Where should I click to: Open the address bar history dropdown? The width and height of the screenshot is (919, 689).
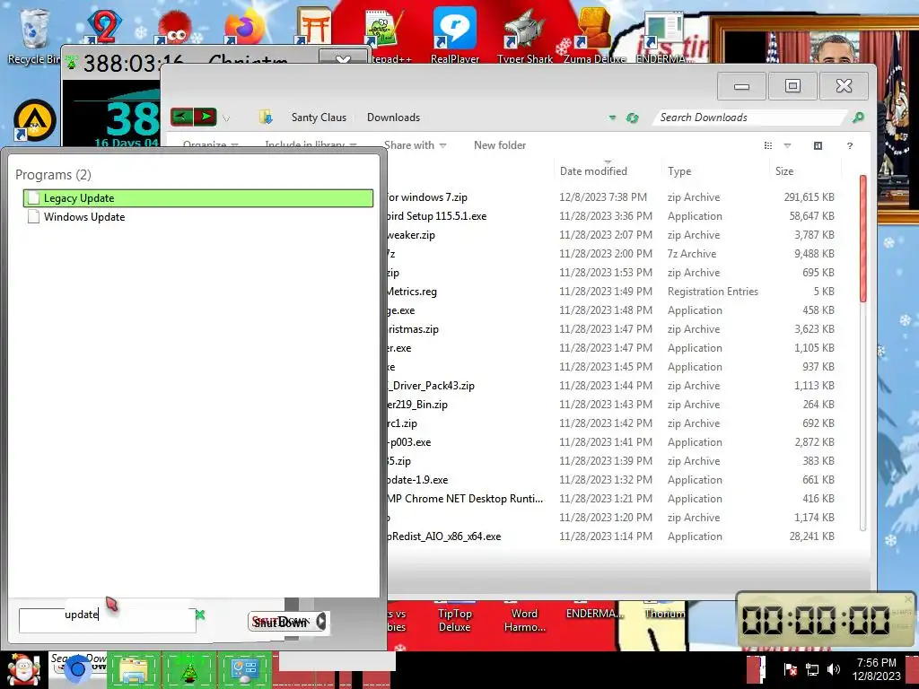612,118
